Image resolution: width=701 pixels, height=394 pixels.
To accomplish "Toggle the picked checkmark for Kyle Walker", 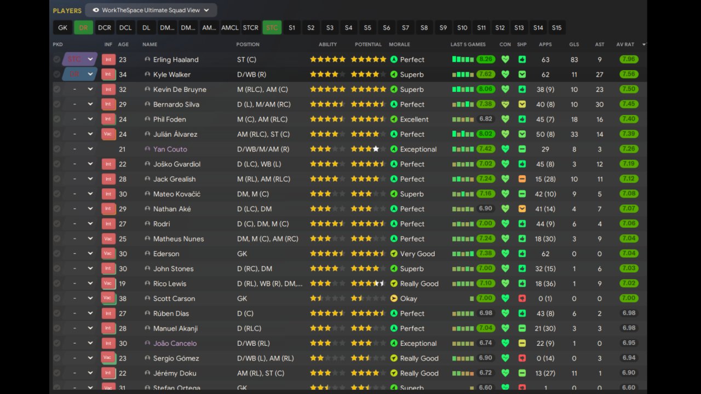I will (56, 74).
